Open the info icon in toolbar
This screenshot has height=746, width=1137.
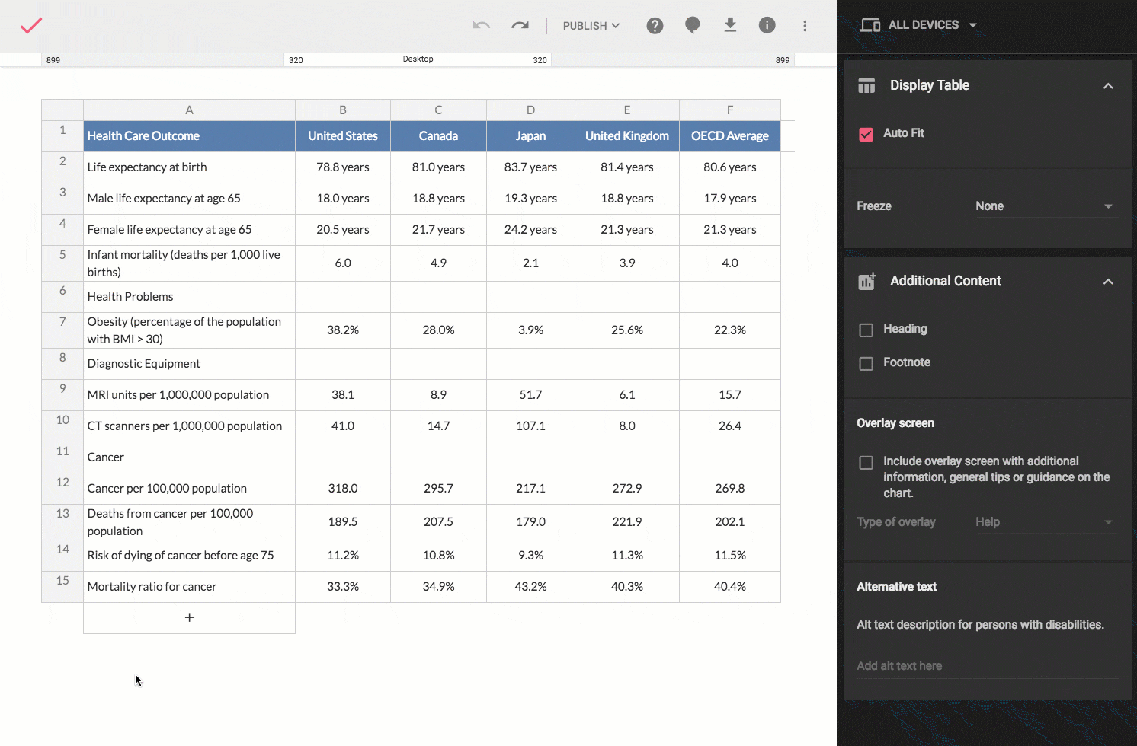pyautogui.click(x=767, y=26)
